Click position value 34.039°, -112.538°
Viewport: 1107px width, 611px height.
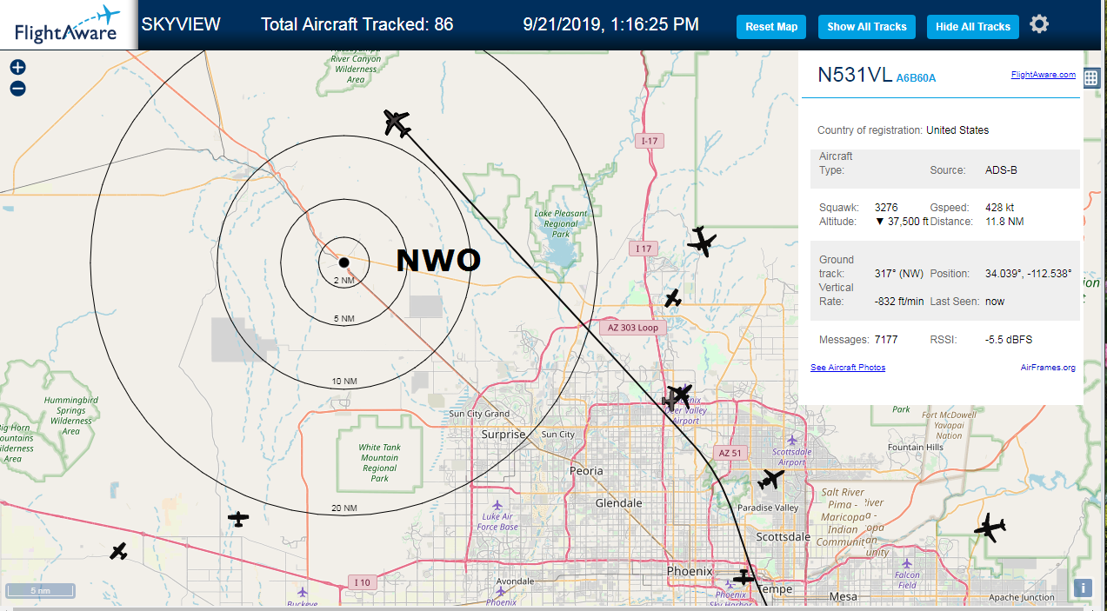pyautogui.click(x=1028, y=274)
